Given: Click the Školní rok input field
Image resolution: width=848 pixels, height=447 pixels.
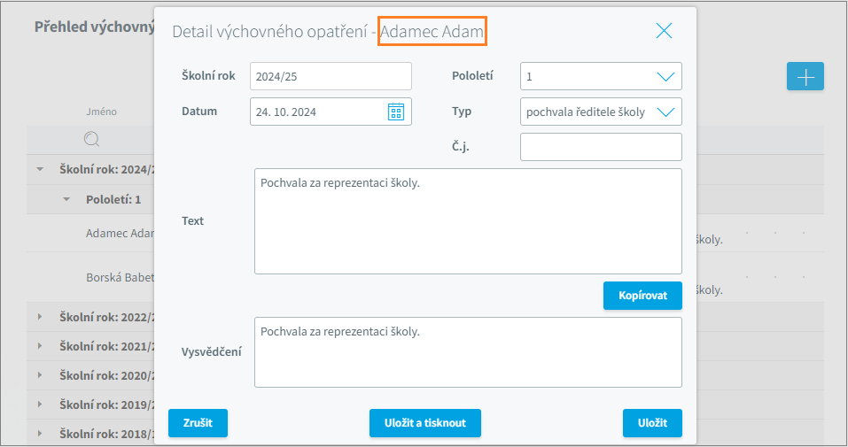Looking at the screenshot, I should tap(330, 77).
